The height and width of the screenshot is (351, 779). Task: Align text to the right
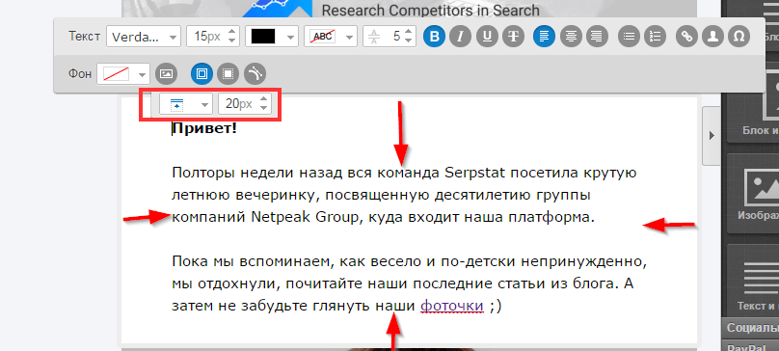tap(597, 37)
